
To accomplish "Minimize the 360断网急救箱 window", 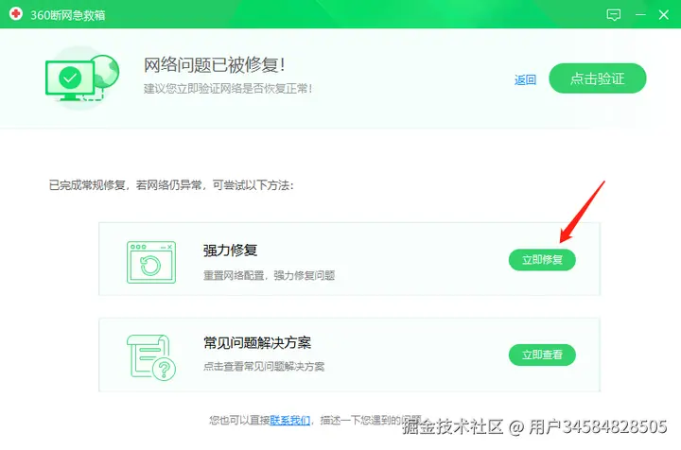I will point(640,15).
